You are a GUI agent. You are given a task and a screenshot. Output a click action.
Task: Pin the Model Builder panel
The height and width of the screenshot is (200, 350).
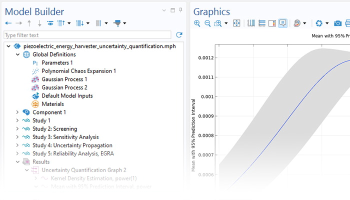pyautogui.click(x=180, y=10)
